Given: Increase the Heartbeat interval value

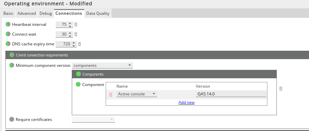Looking at the screenshot, I should [70, 23].
